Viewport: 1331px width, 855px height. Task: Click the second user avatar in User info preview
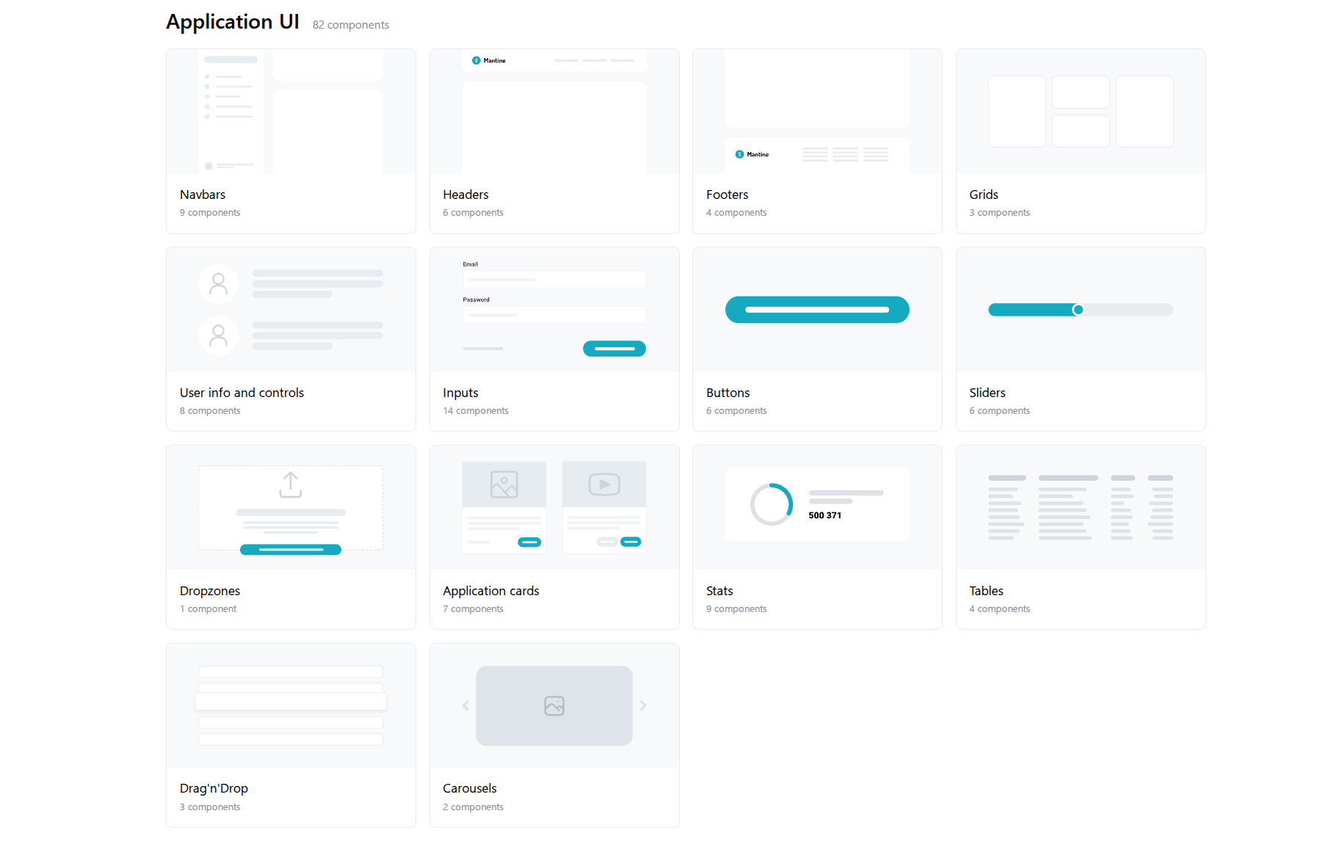(x=218, y=335)
